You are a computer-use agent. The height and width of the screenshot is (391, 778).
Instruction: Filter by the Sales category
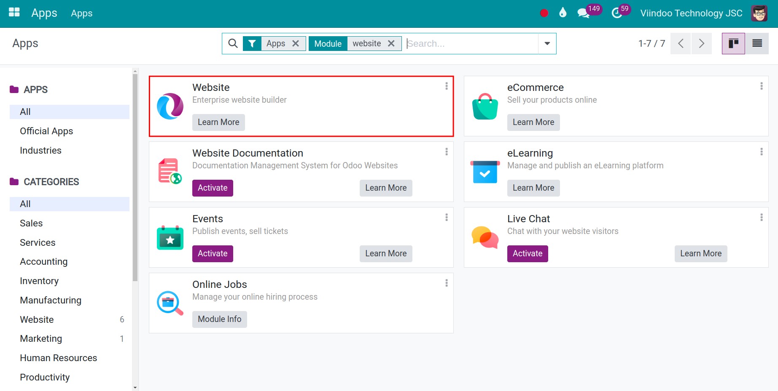coord(70,223)
